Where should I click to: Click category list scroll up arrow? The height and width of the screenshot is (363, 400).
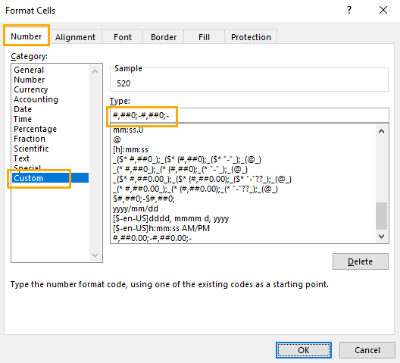(x=95, y=71)
